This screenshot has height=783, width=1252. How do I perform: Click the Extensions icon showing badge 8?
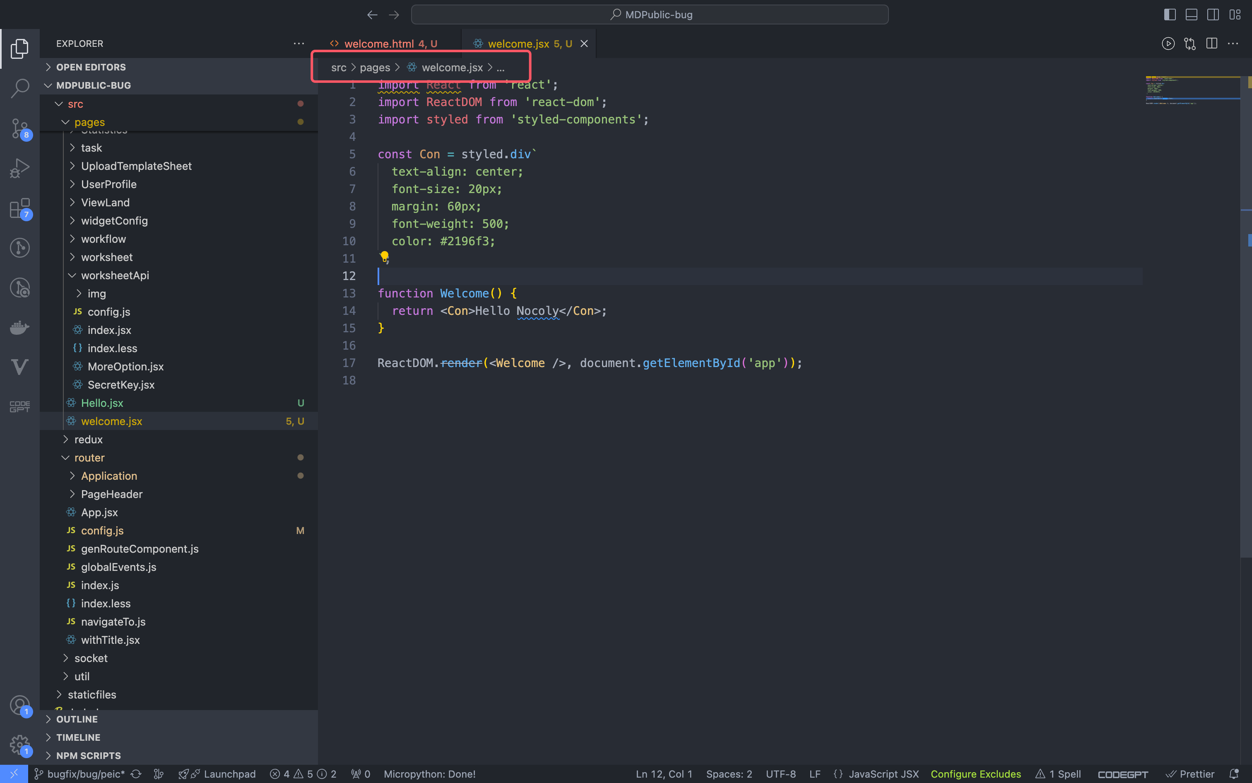20,127
